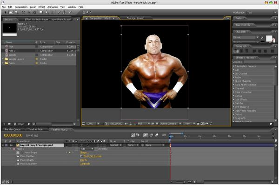The height and width of the screenshot is (185, 279).
Task: Open the viewer magnification 100% dropdown
Action: tap(93, 124)
